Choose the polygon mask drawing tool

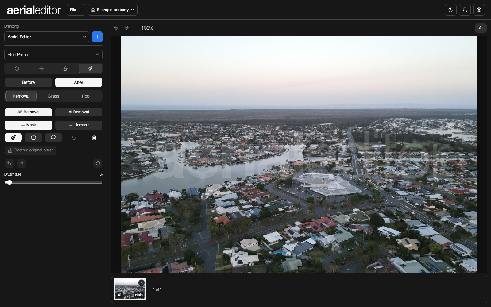[x=33, y=138]
